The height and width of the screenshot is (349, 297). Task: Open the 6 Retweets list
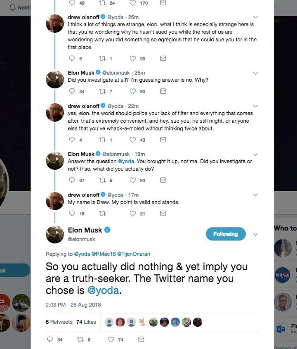pyautogui.click(x=59, y=322)
